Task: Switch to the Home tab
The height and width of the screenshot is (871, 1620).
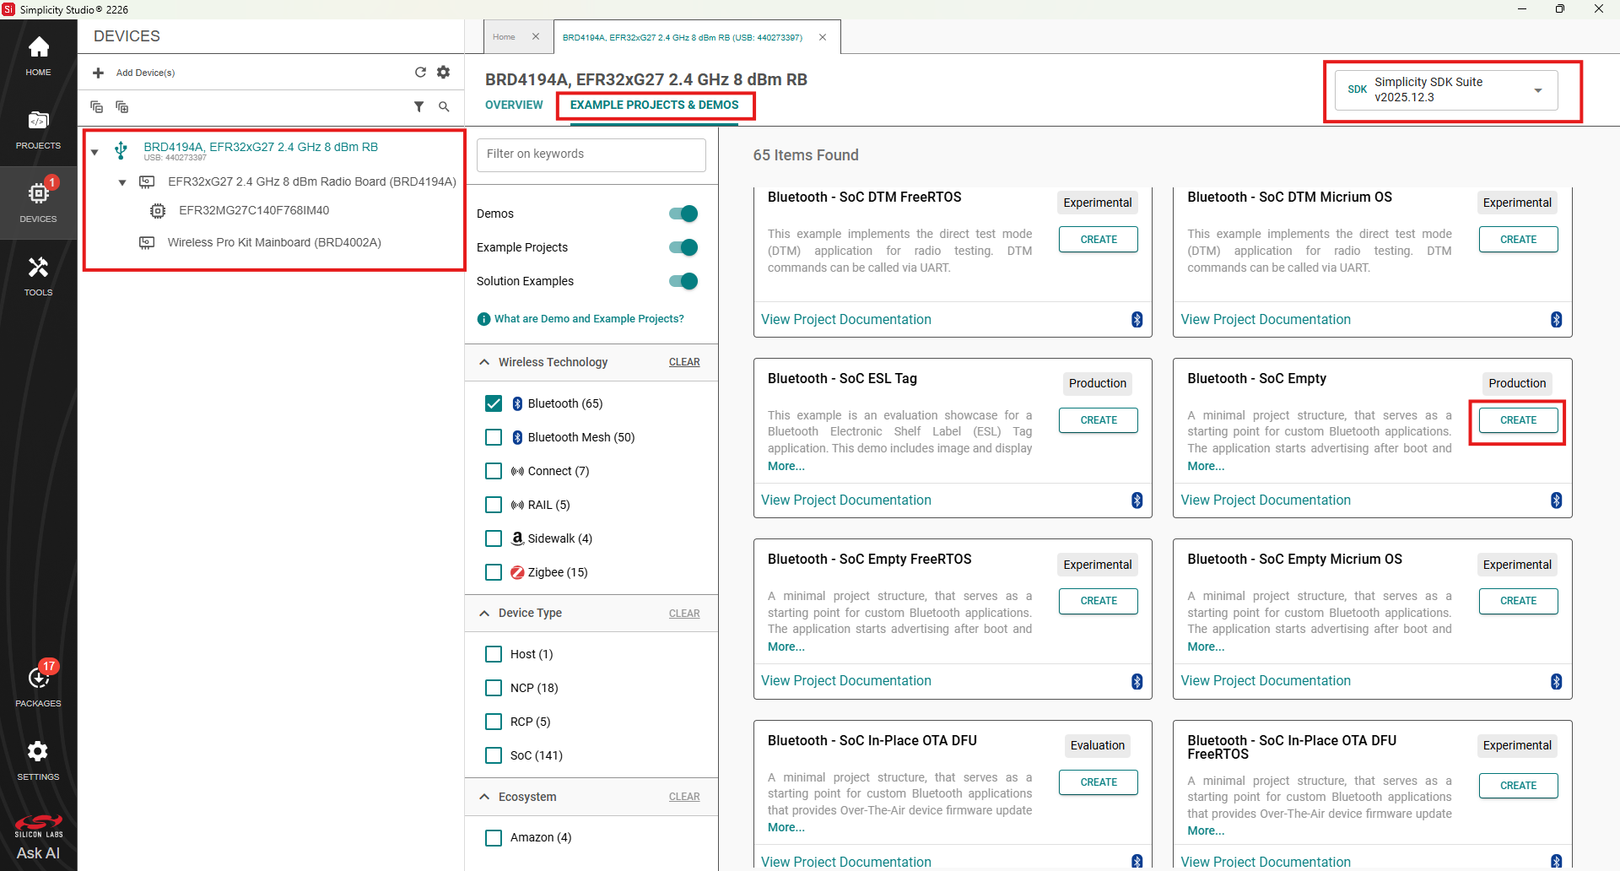Action: 504,37
